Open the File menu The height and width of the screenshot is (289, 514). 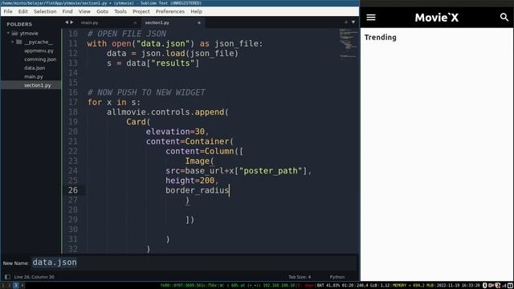[x=8, y=11]
